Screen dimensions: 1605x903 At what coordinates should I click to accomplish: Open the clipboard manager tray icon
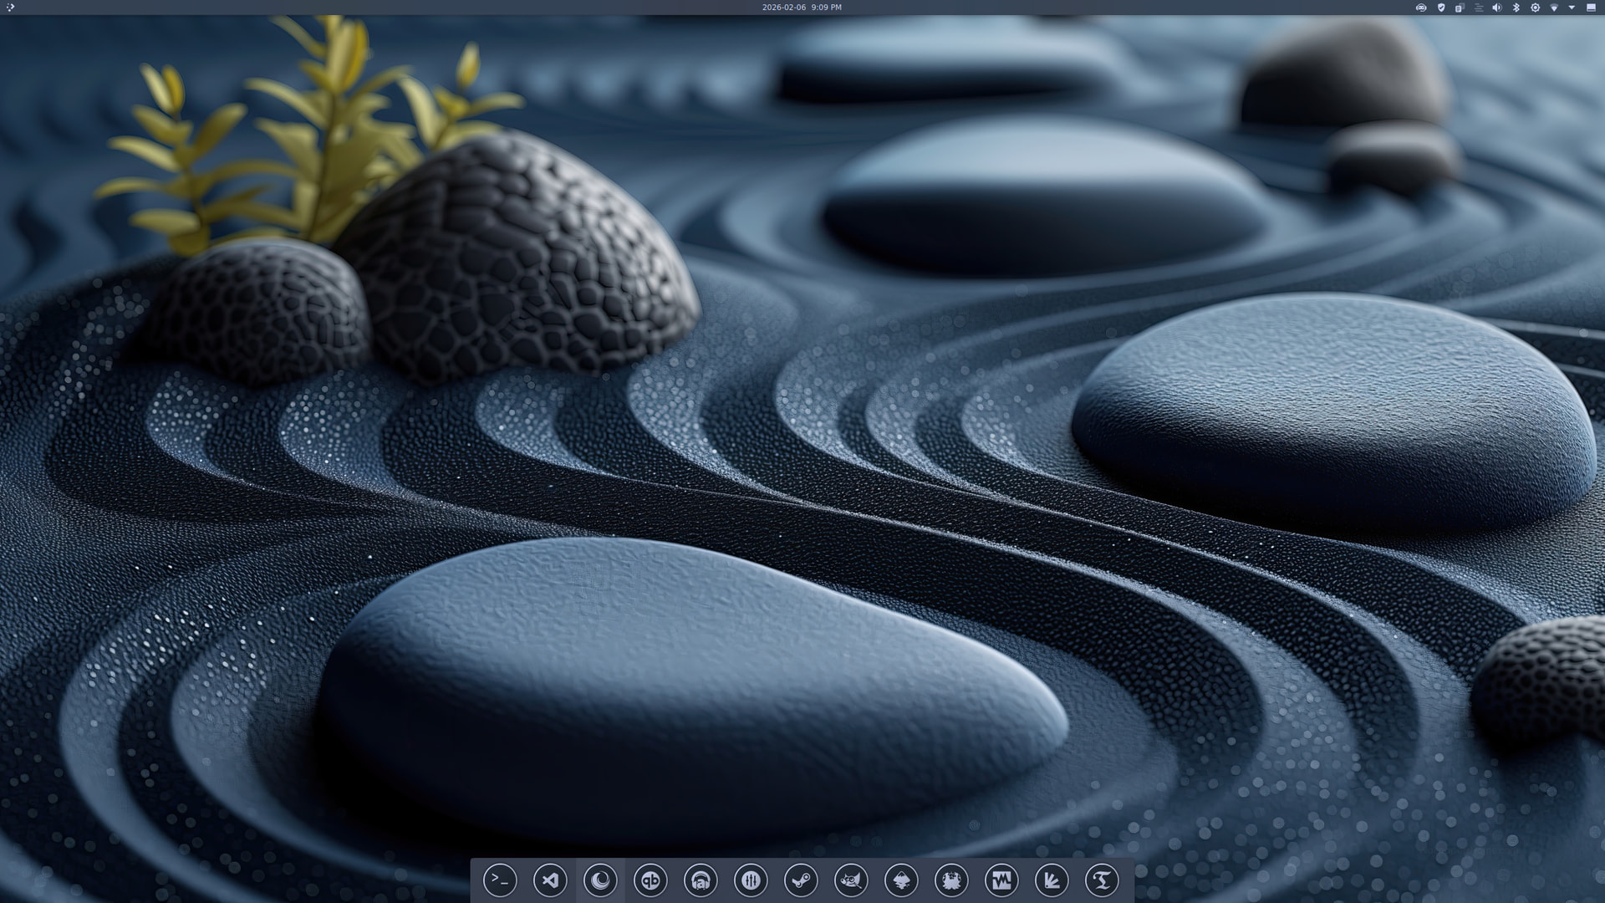(1460, 8)
